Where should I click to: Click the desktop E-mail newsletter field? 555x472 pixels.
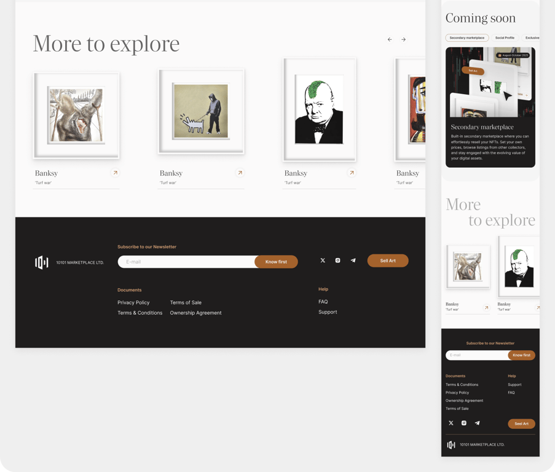186,262
